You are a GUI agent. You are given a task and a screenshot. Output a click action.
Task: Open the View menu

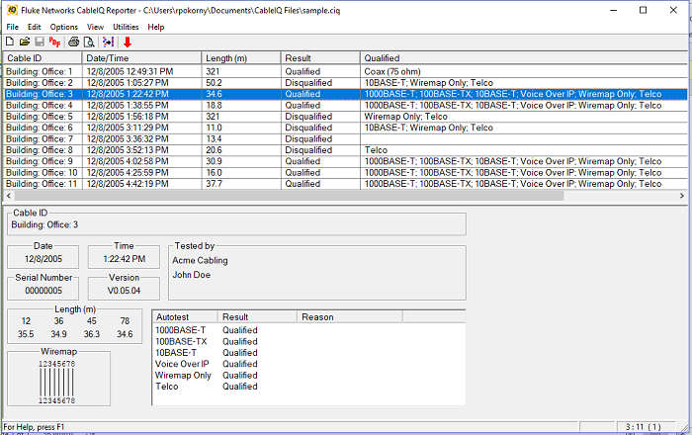point(95,27)
